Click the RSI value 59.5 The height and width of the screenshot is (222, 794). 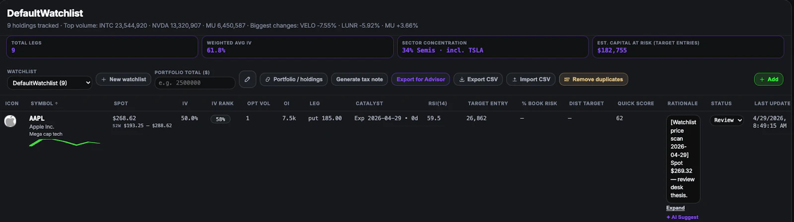tap(434, 118)
